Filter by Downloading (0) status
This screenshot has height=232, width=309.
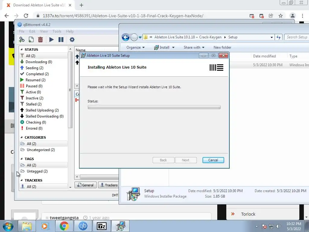(39, 62)
